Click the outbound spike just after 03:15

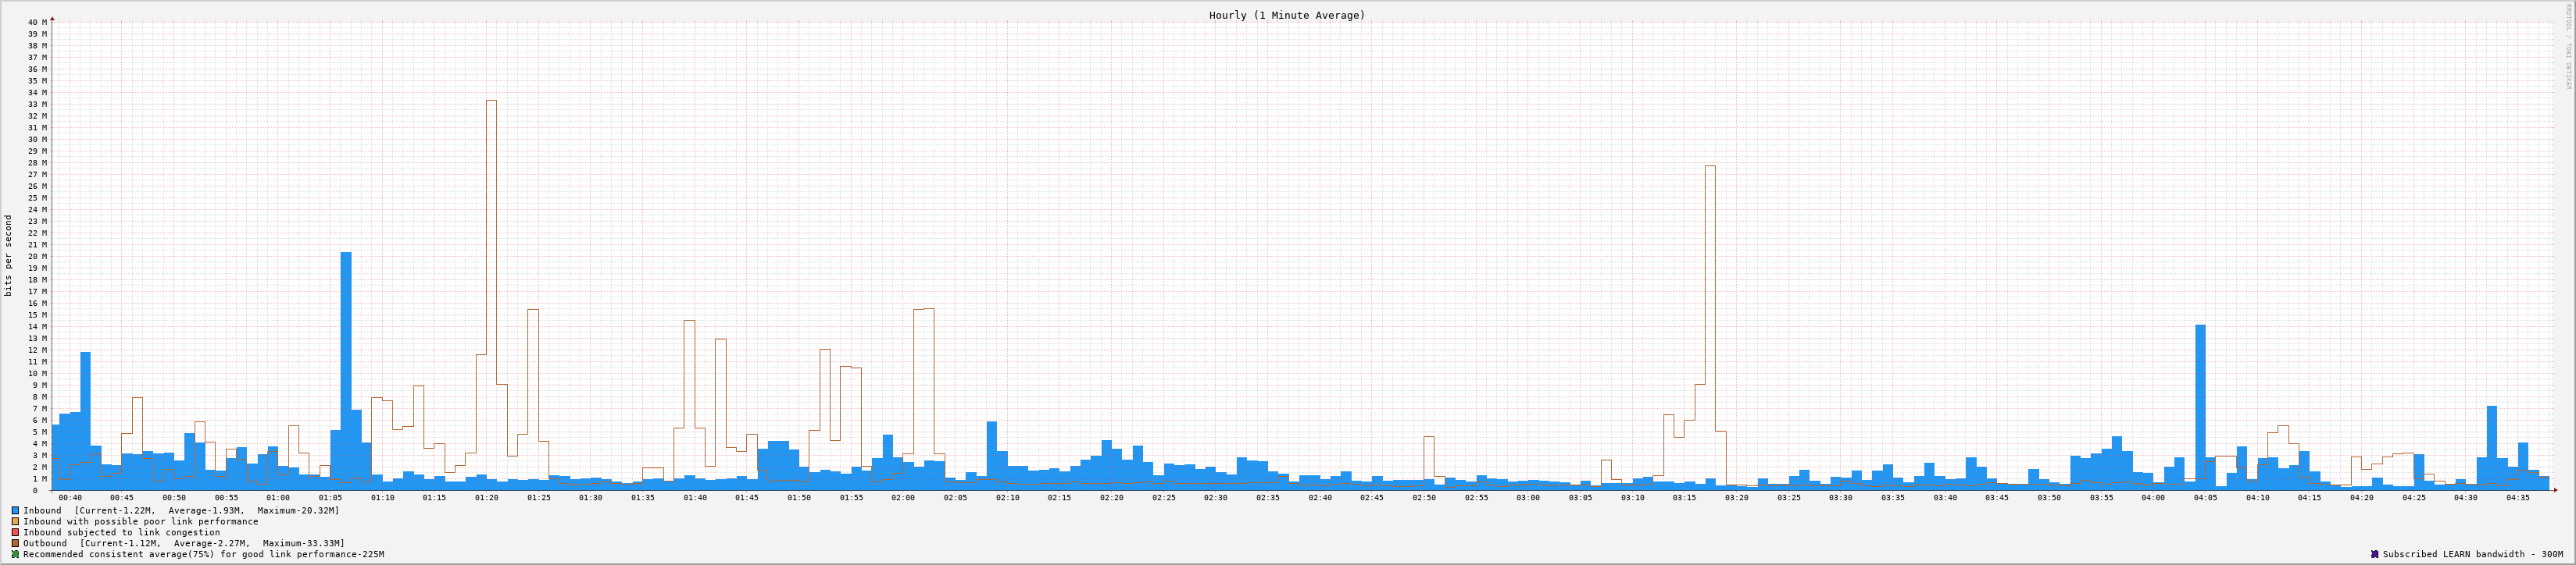point(1710,168)
